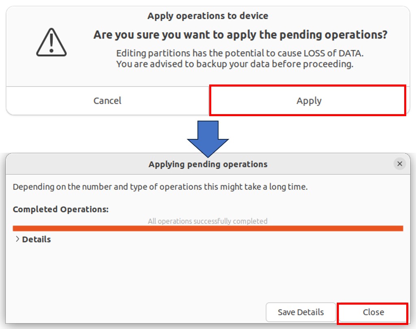Expand the Details section
The width and height of the screenshot is (416, 329).
[33, 239]
